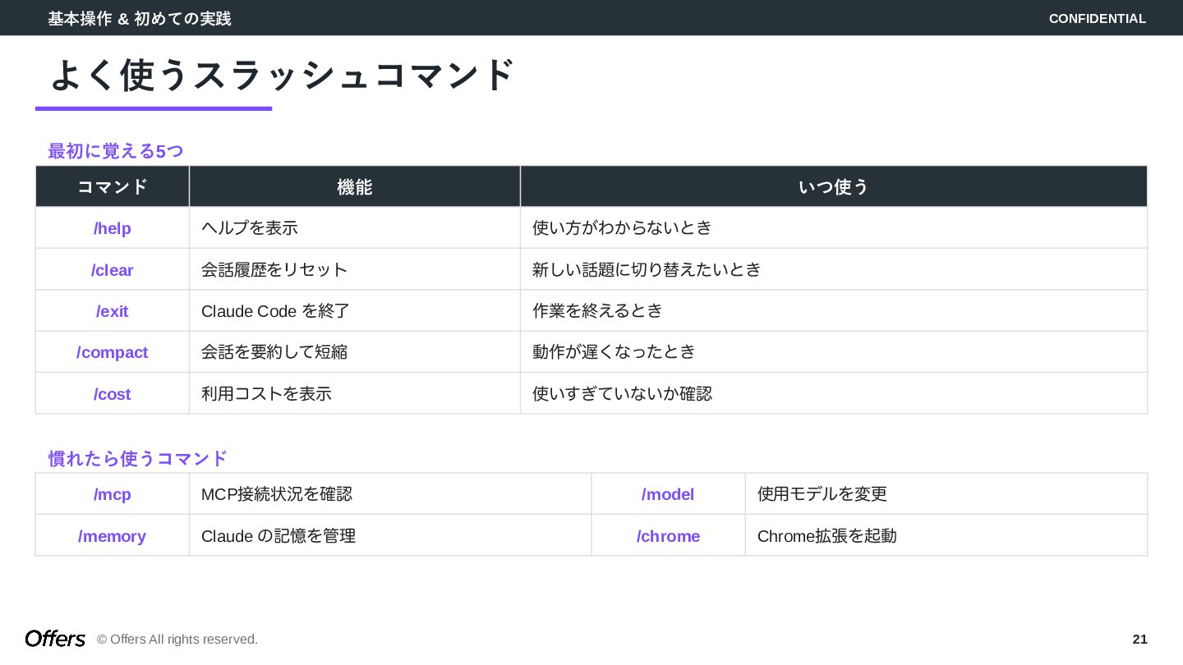
Task: Select the /model command cell
Action: click(x=668, y=494)
